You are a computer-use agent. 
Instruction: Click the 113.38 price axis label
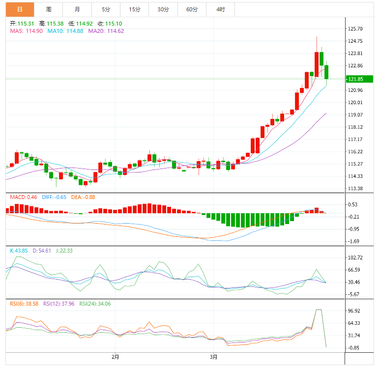[355, 189]
